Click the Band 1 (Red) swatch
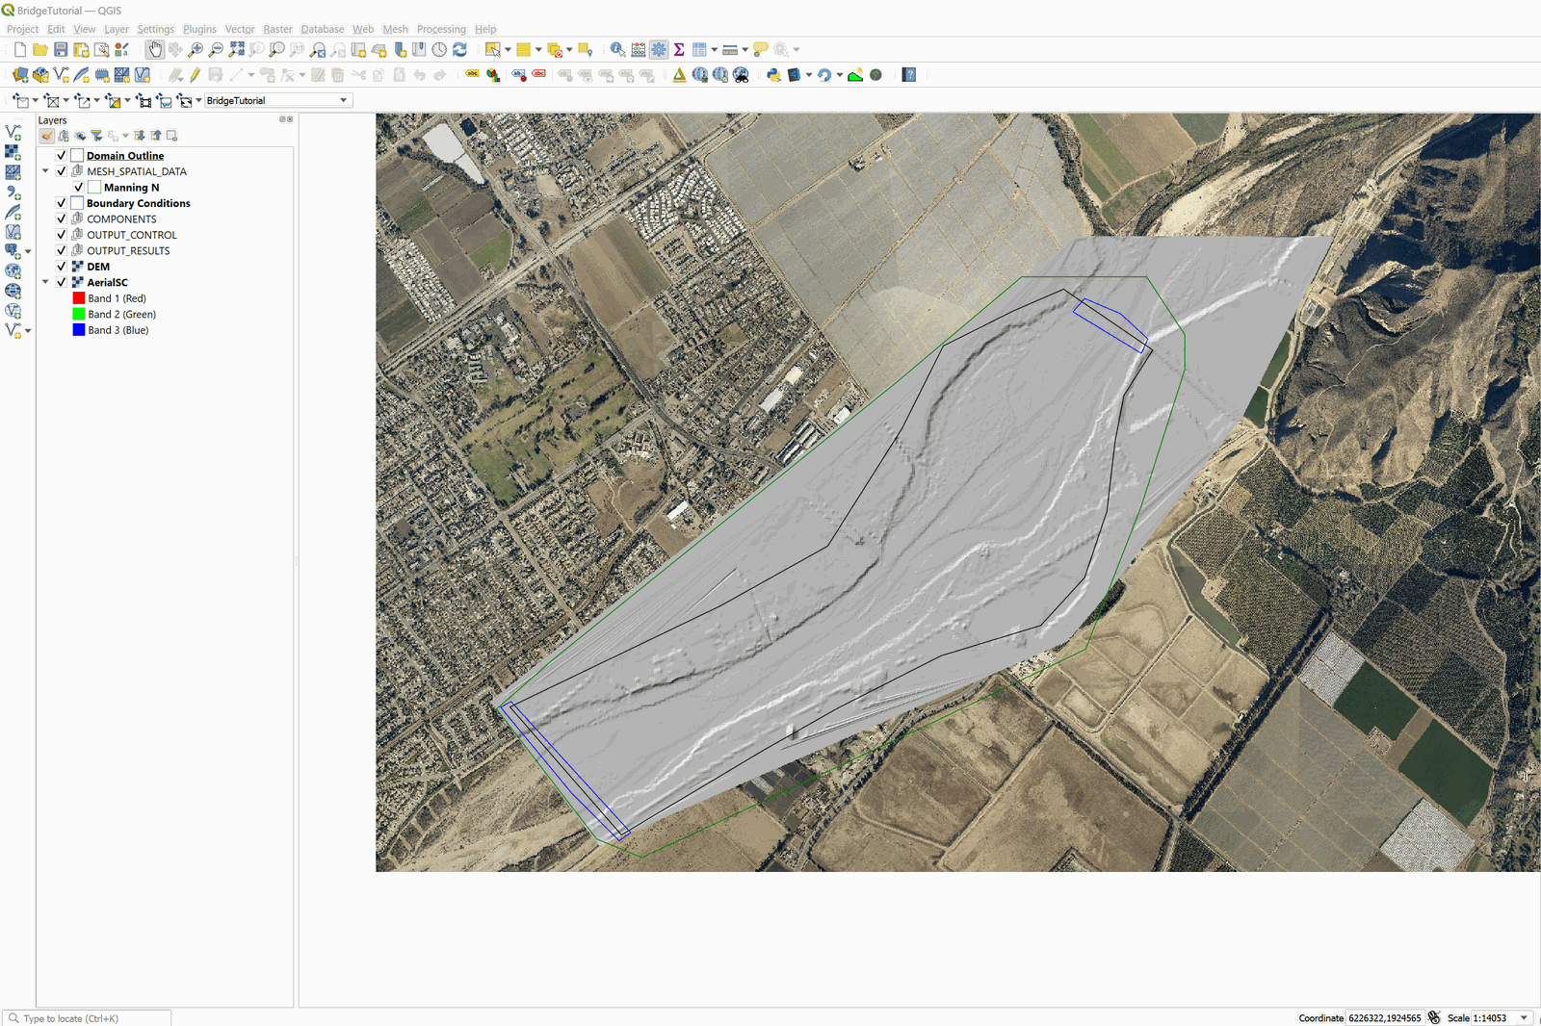 (79, 298)
